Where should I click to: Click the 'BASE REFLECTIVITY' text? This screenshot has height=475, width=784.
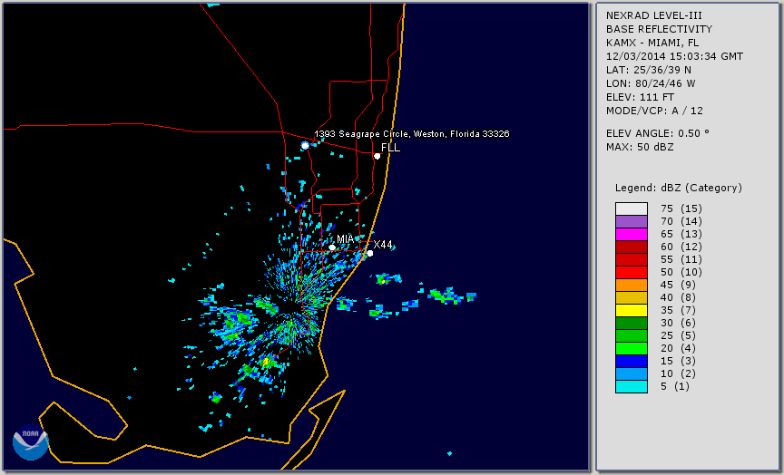pos(659,29)
